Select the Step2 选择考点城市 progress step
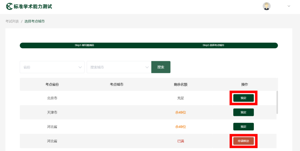Screen dimensions: 300x151 click(x=213, y=46)
